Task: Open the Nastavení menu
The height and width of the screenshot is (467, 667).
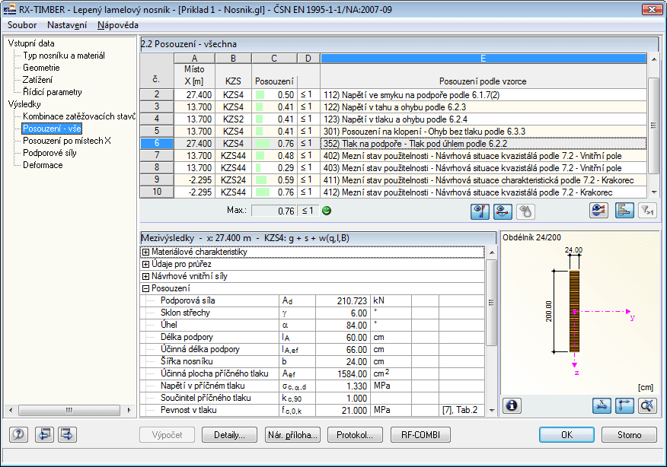Action: point(67,25)
